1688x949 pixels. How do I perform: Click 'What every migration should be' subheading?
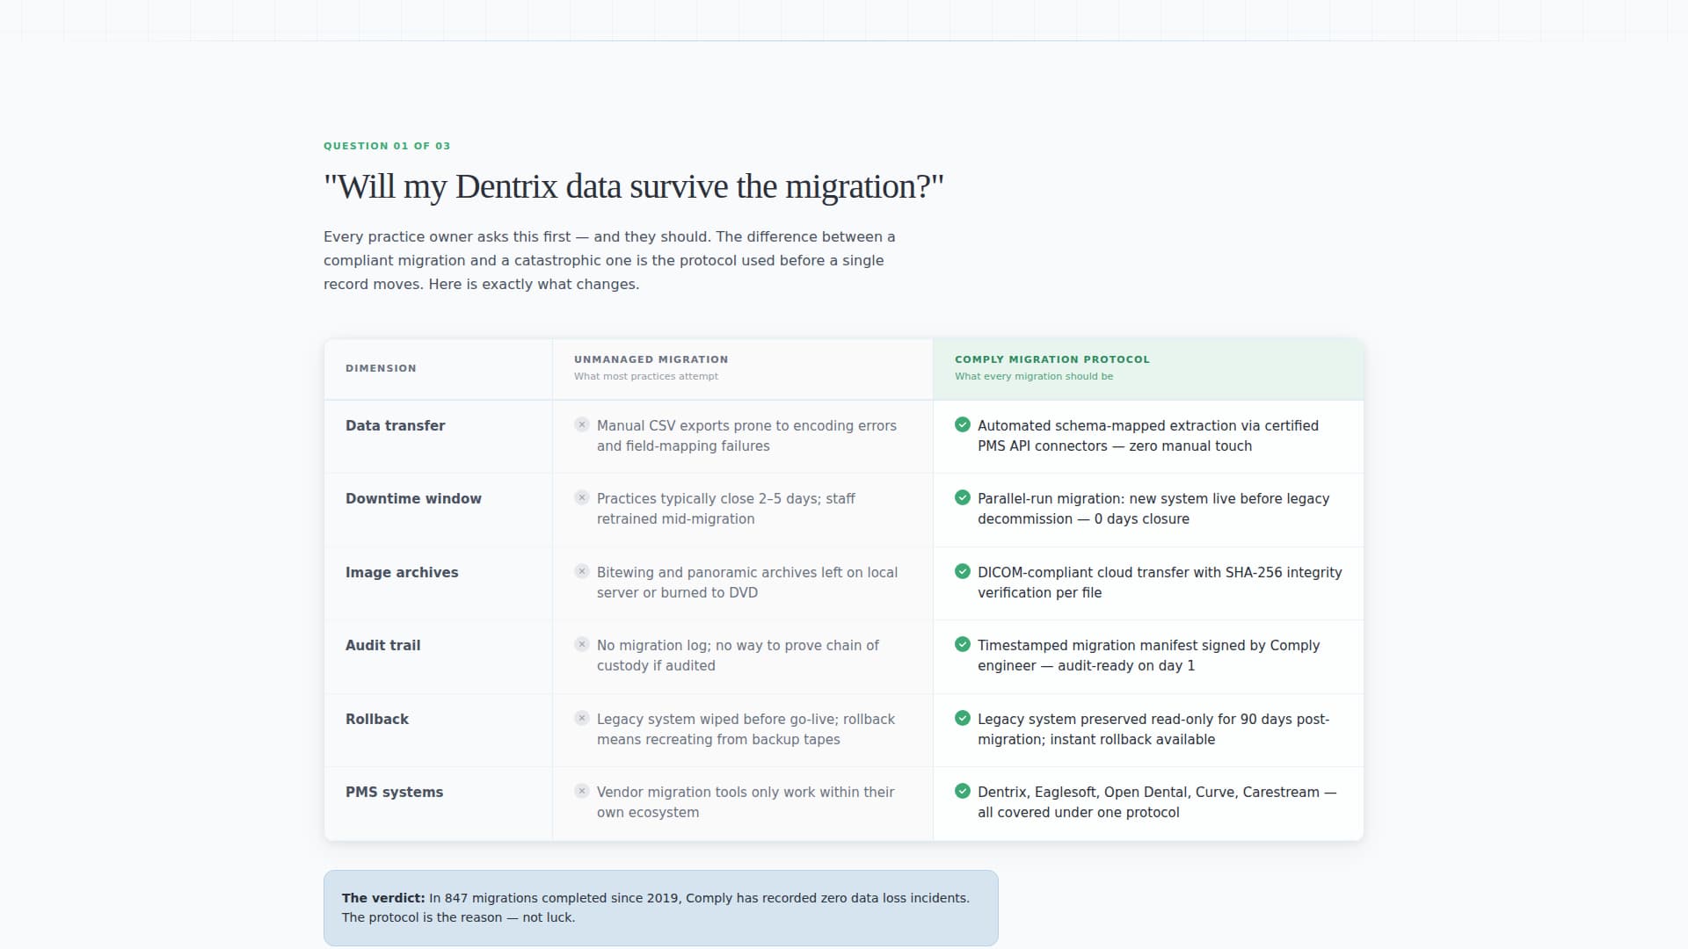pyautogui.click(x=1034, y=376)
